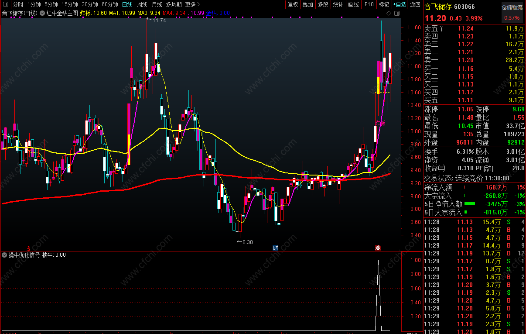Open the 统计 statistics tool
Image resolution: width=526 pixels, height=334 pixels.
[x=338, y=4]
